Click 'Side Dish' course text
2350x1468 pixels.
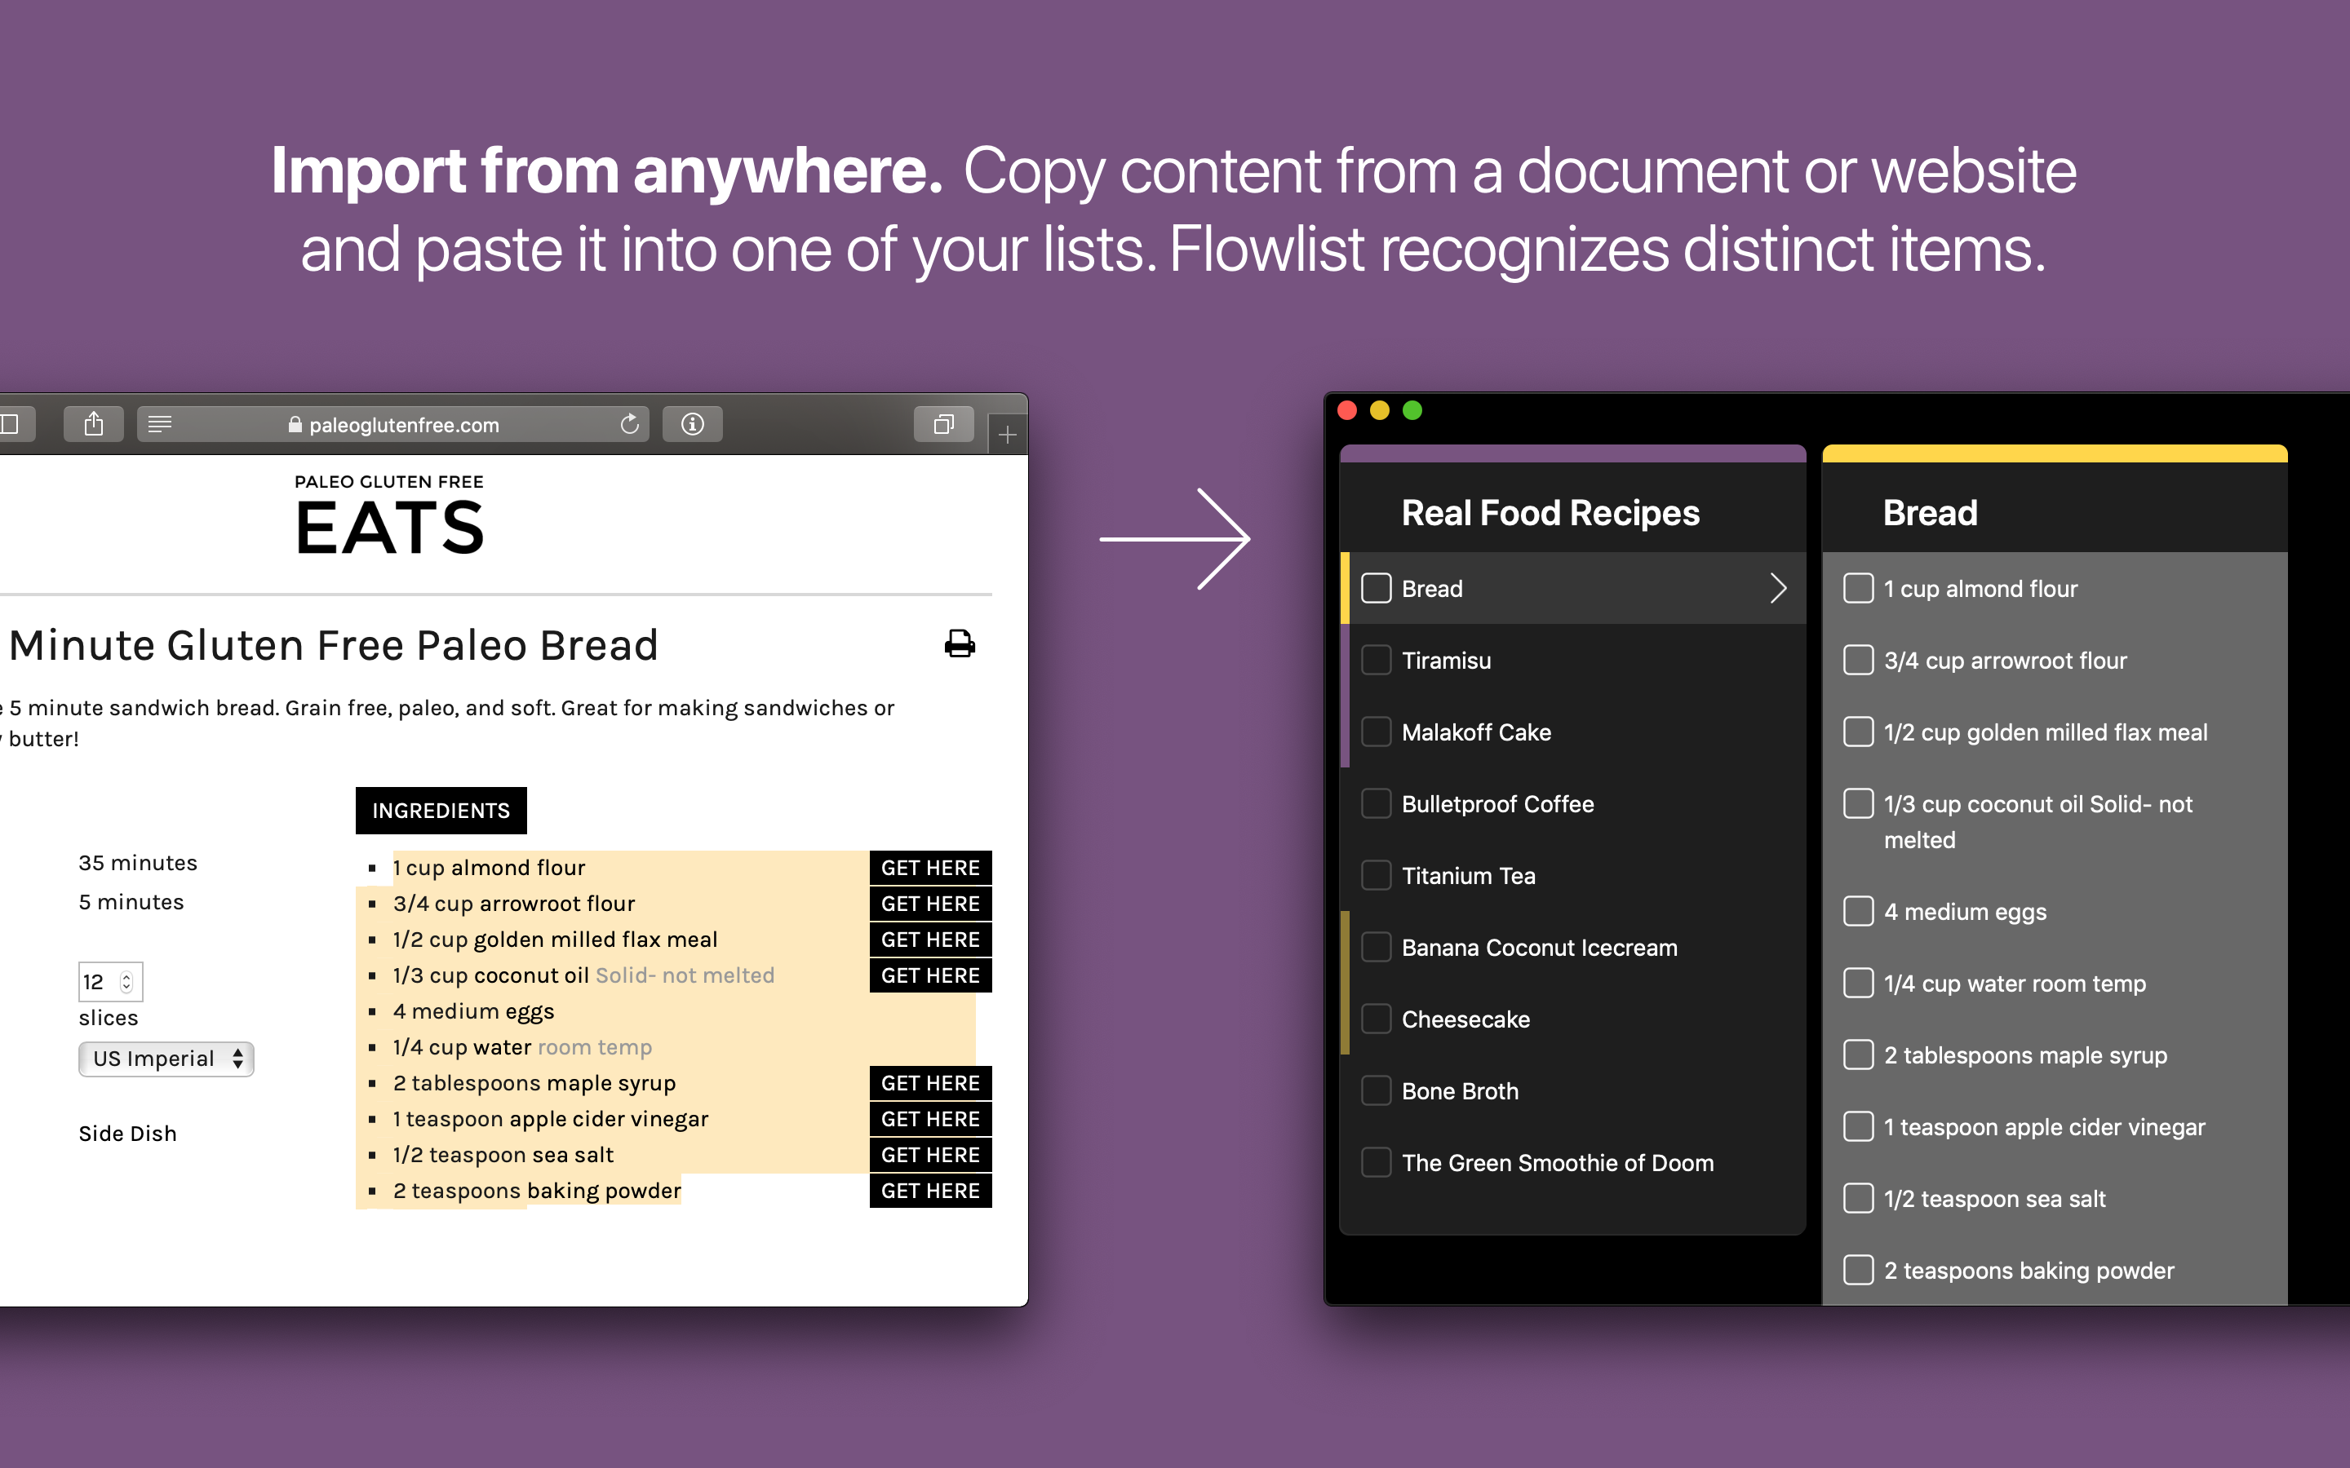[x=127, y=1134]
